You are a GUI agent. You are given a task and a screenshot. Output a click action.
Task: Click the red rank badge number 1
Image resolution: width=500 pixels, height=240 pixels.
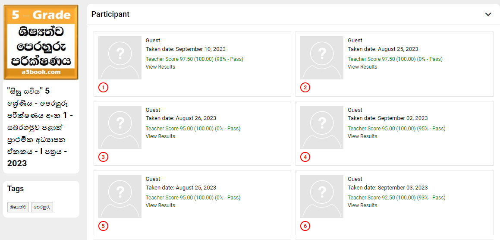coord(103,88)
